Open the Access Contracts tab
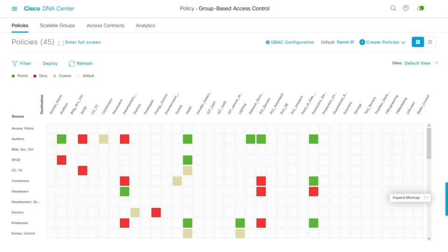This screenshot has width=448, height=252. (x=105, y=26)
